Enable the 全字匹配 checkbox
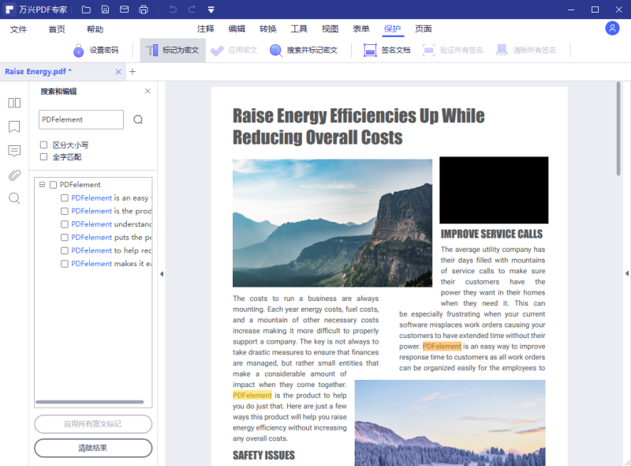This screenshot has width=631, height=466. [x=44, y=156]
